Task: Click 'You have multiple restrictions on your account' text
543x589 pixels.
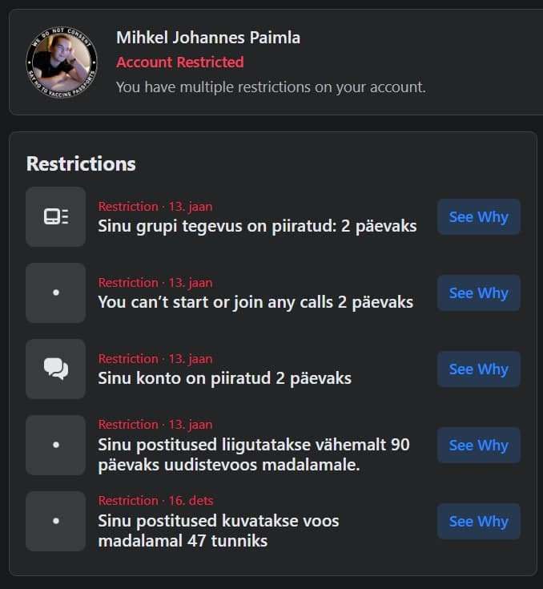Action: click(271, 87)
